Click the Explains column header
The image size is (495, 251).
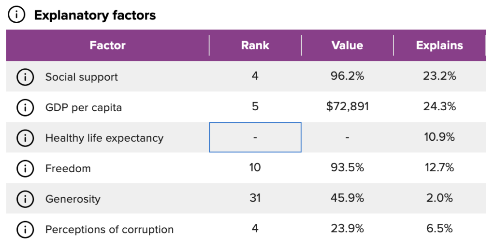coord(439,45)
